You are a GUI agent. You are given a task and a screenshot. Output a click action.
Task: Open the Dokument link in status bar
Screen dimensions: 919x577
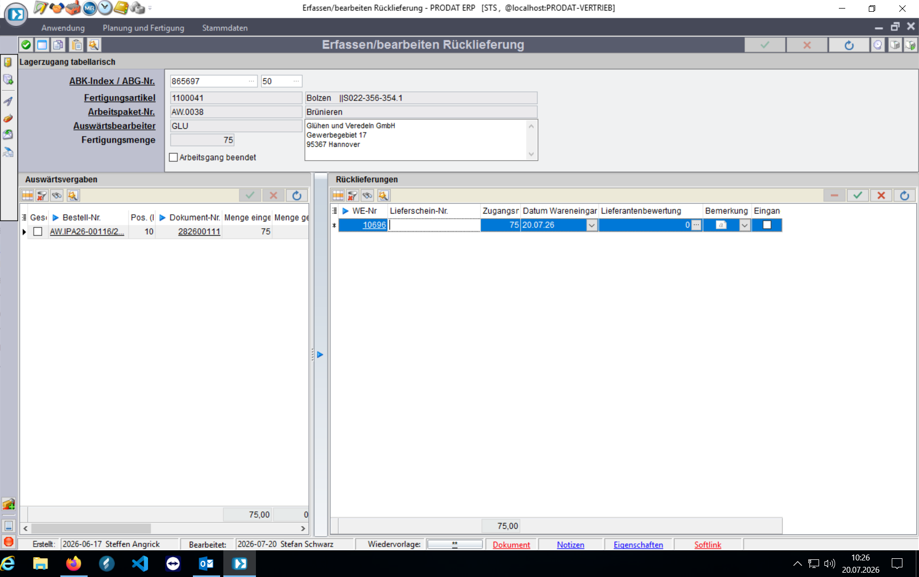[511, 545]
